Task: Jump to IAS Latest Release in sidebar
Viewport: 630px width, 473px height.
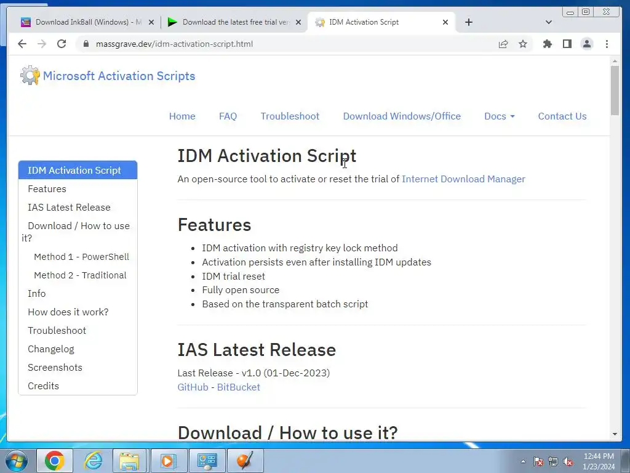Action: click(x=69, y=207)
